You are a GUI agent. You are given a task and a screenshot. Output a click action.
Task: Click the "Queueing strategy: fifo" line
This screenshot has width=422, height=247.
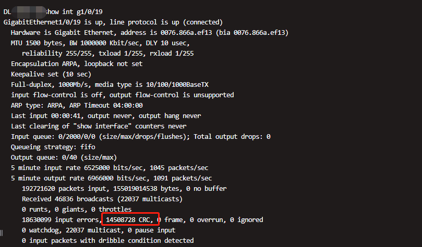point(53,147)
